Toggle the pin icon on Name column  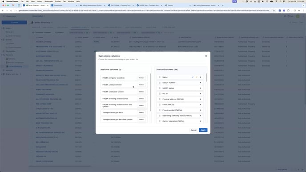click(x=197, y=77)
